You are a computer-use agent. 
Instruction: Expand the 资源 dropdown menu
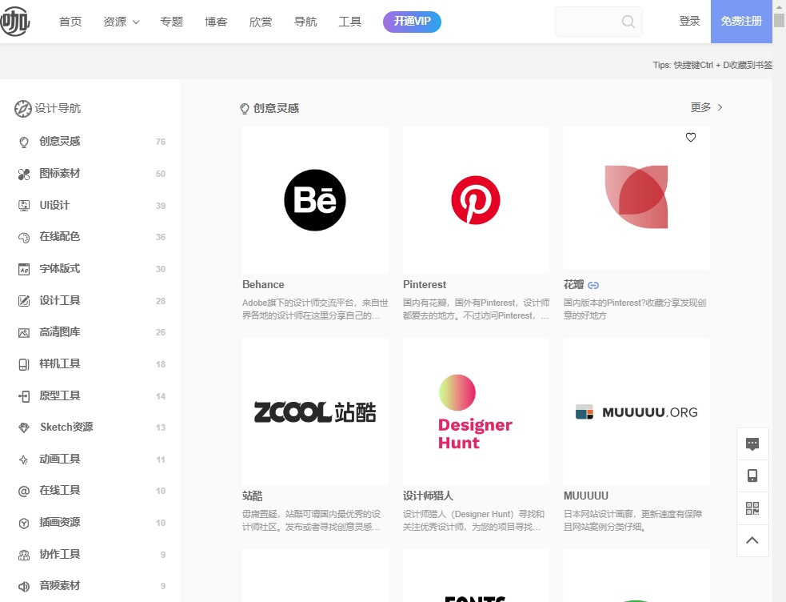tap(121, 22)
